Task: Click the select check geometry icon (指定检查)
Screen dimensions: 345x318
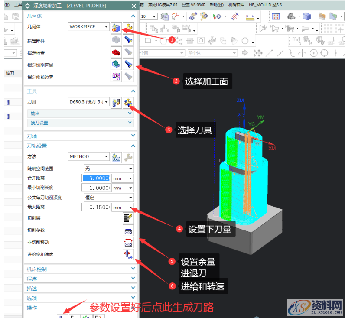Action: [116, 52]
